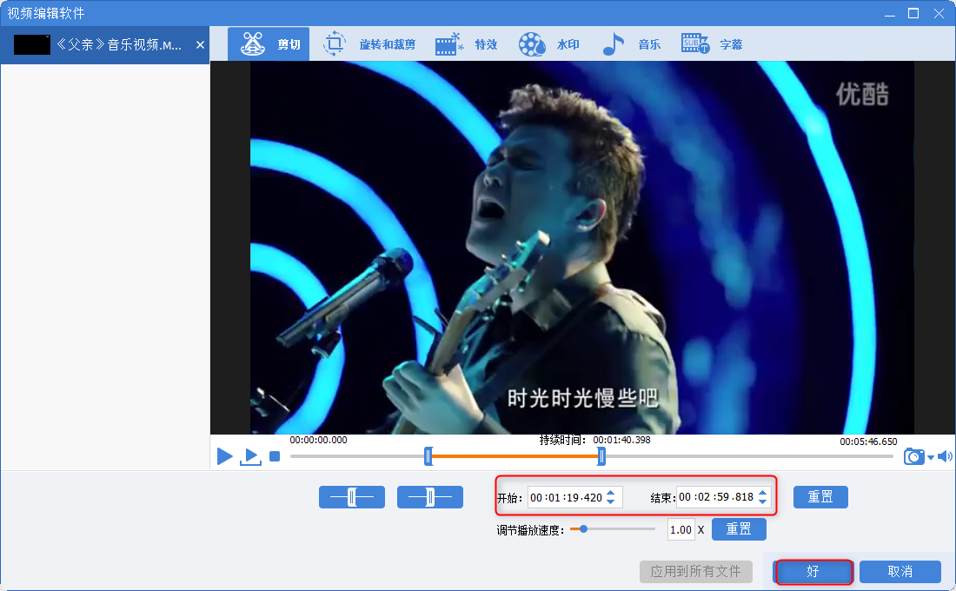Take a snapshot with camera icon
This screenshot has height=591, width=956.
tap(914, 456)
